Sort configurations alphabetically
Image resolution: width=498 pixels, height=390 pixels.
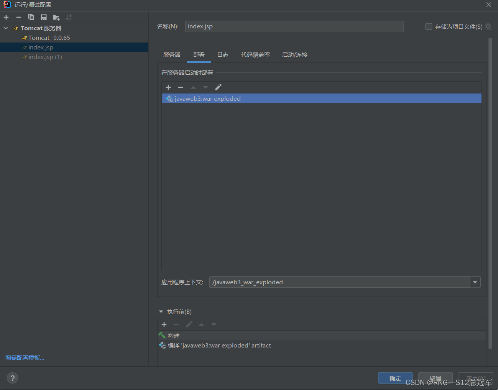[69, 17]
